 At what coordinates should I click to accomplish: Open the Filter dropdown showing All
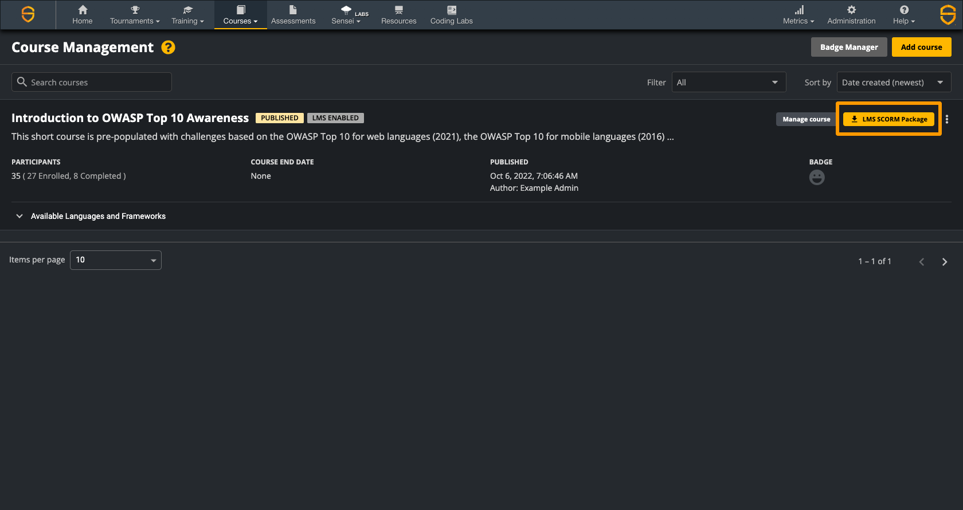pyautogui.click(x=729, y=82)
